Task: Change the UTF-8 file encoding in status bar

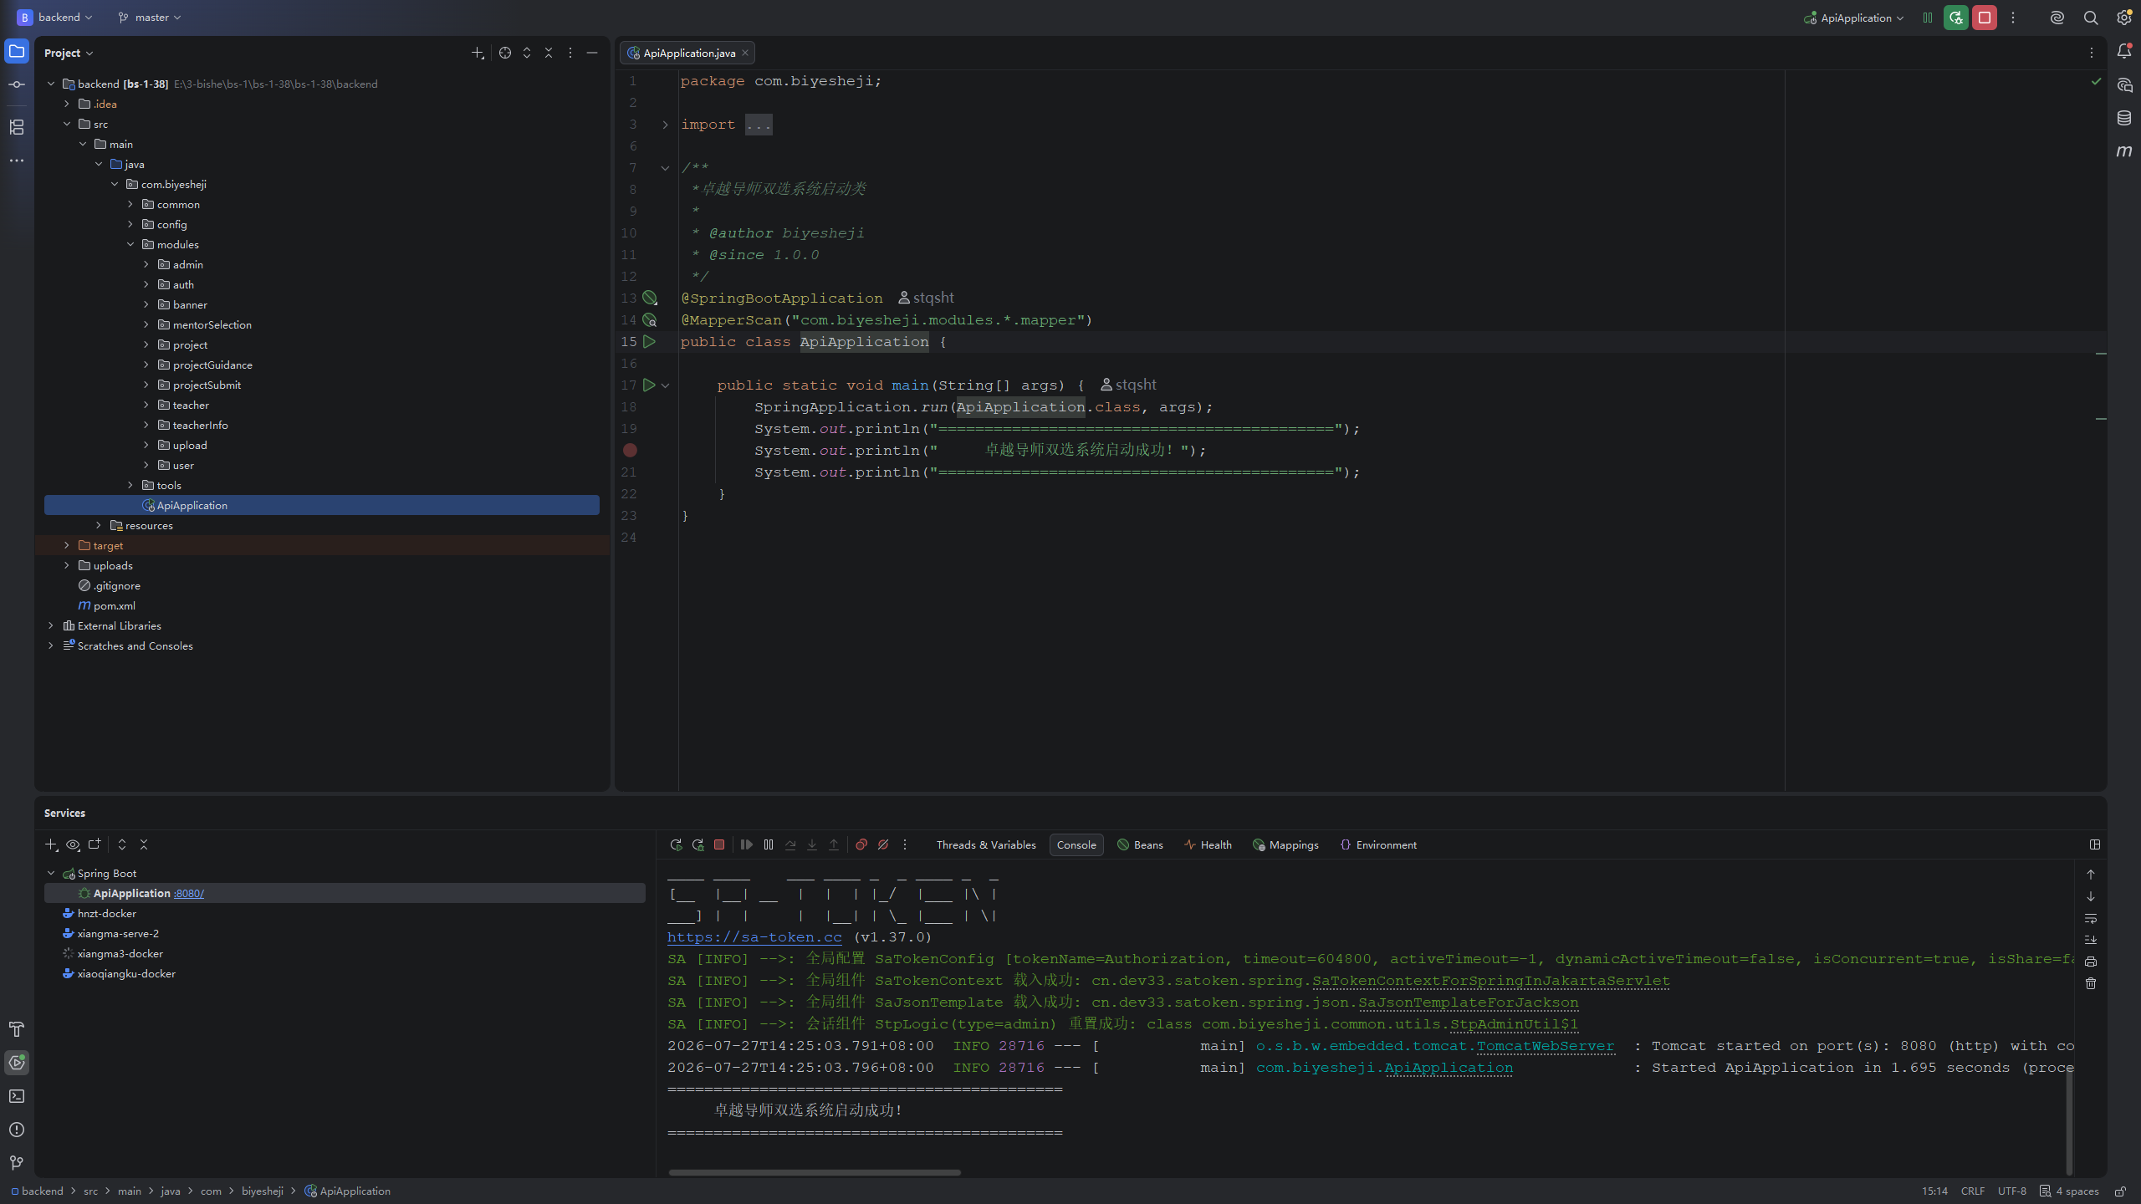Action: pyautogui.click(x=2012, y=1191)
